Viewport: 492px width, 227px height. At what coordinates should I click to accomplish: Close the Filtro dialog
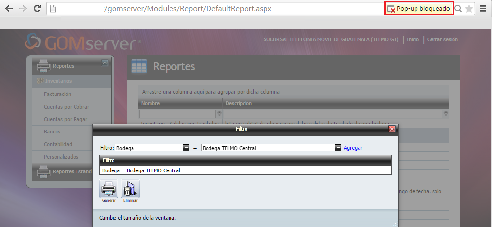coord(391,129)
